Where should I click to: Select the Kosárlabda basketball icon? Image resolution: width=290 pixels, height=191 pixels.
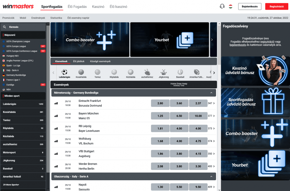pos(81,72)
